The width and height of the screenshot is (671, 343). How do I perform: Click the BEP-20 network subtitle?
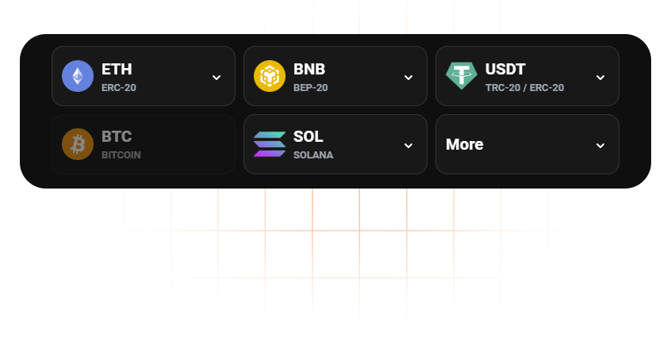(x=310, y=88)
